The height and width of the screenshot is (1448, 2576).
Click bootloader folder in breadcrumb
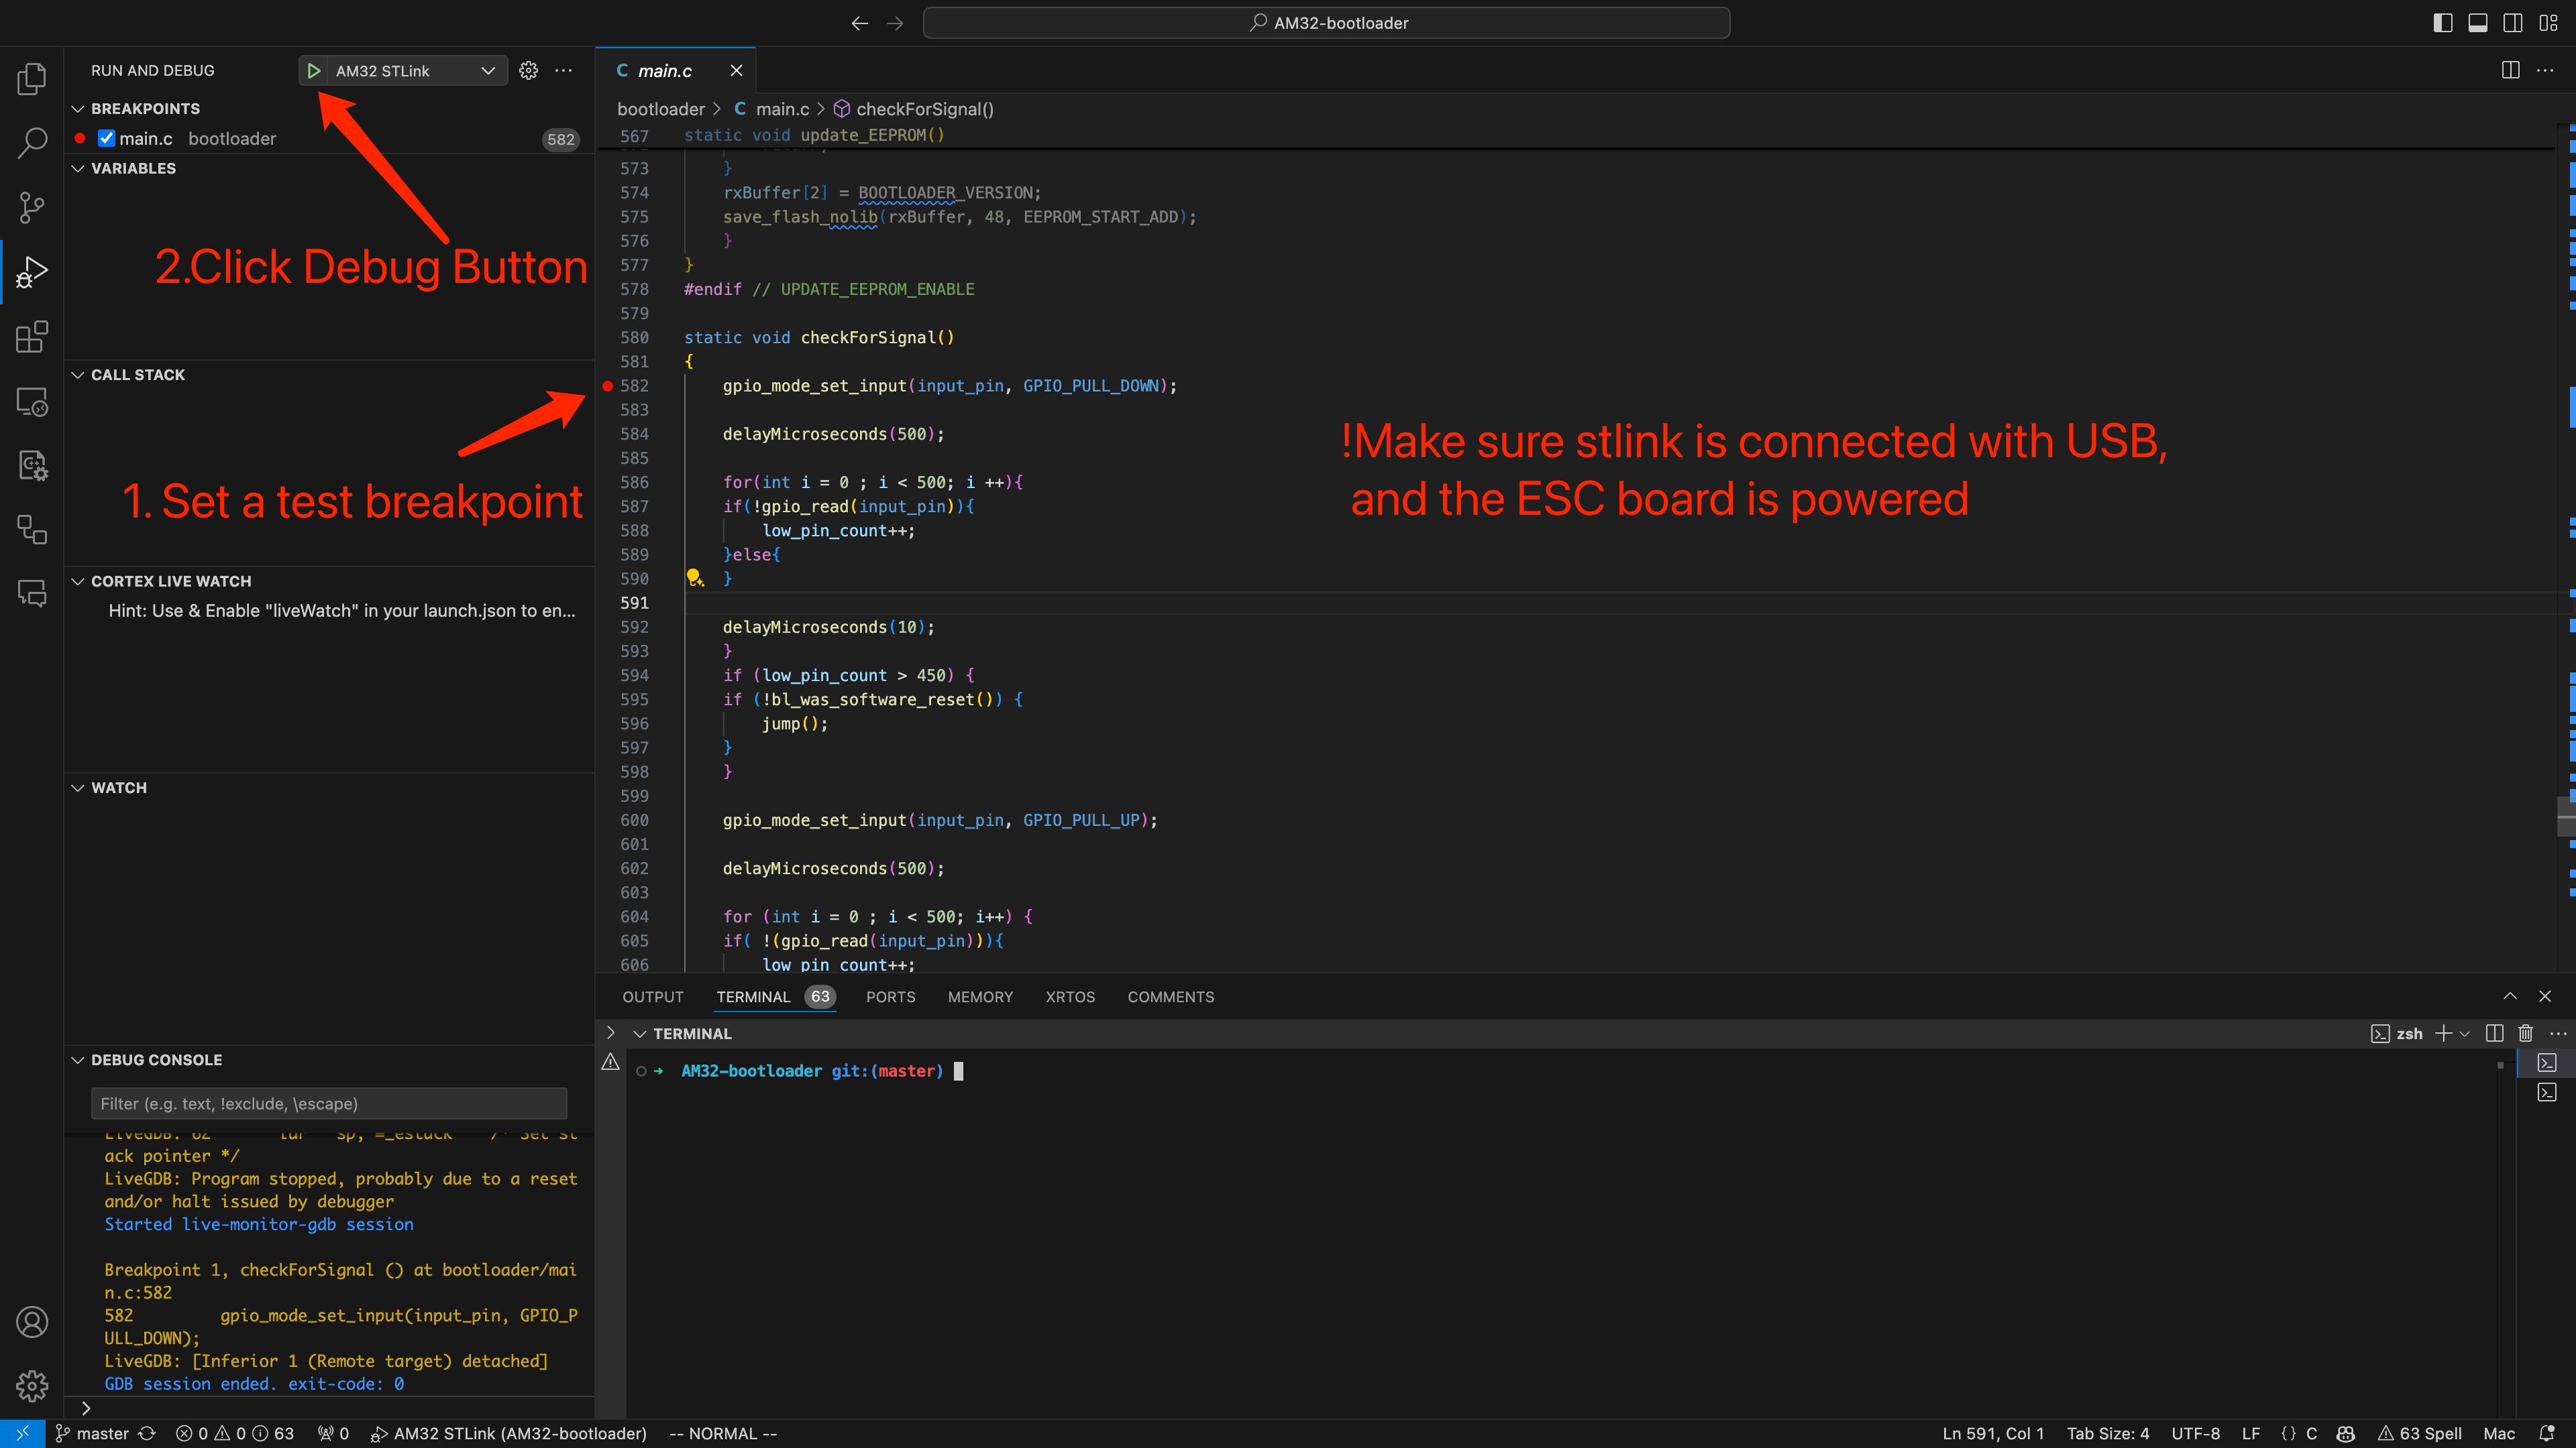point(661,109)
